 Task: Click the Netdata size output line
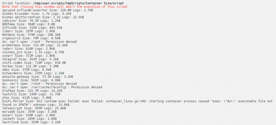[x=31, y=35]
